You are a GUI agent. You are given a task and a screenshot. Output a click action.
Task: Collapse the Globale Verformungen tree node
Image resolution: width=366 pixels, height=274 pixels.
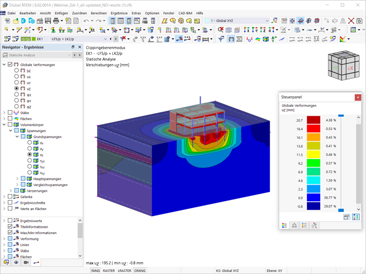pos(4,64)
